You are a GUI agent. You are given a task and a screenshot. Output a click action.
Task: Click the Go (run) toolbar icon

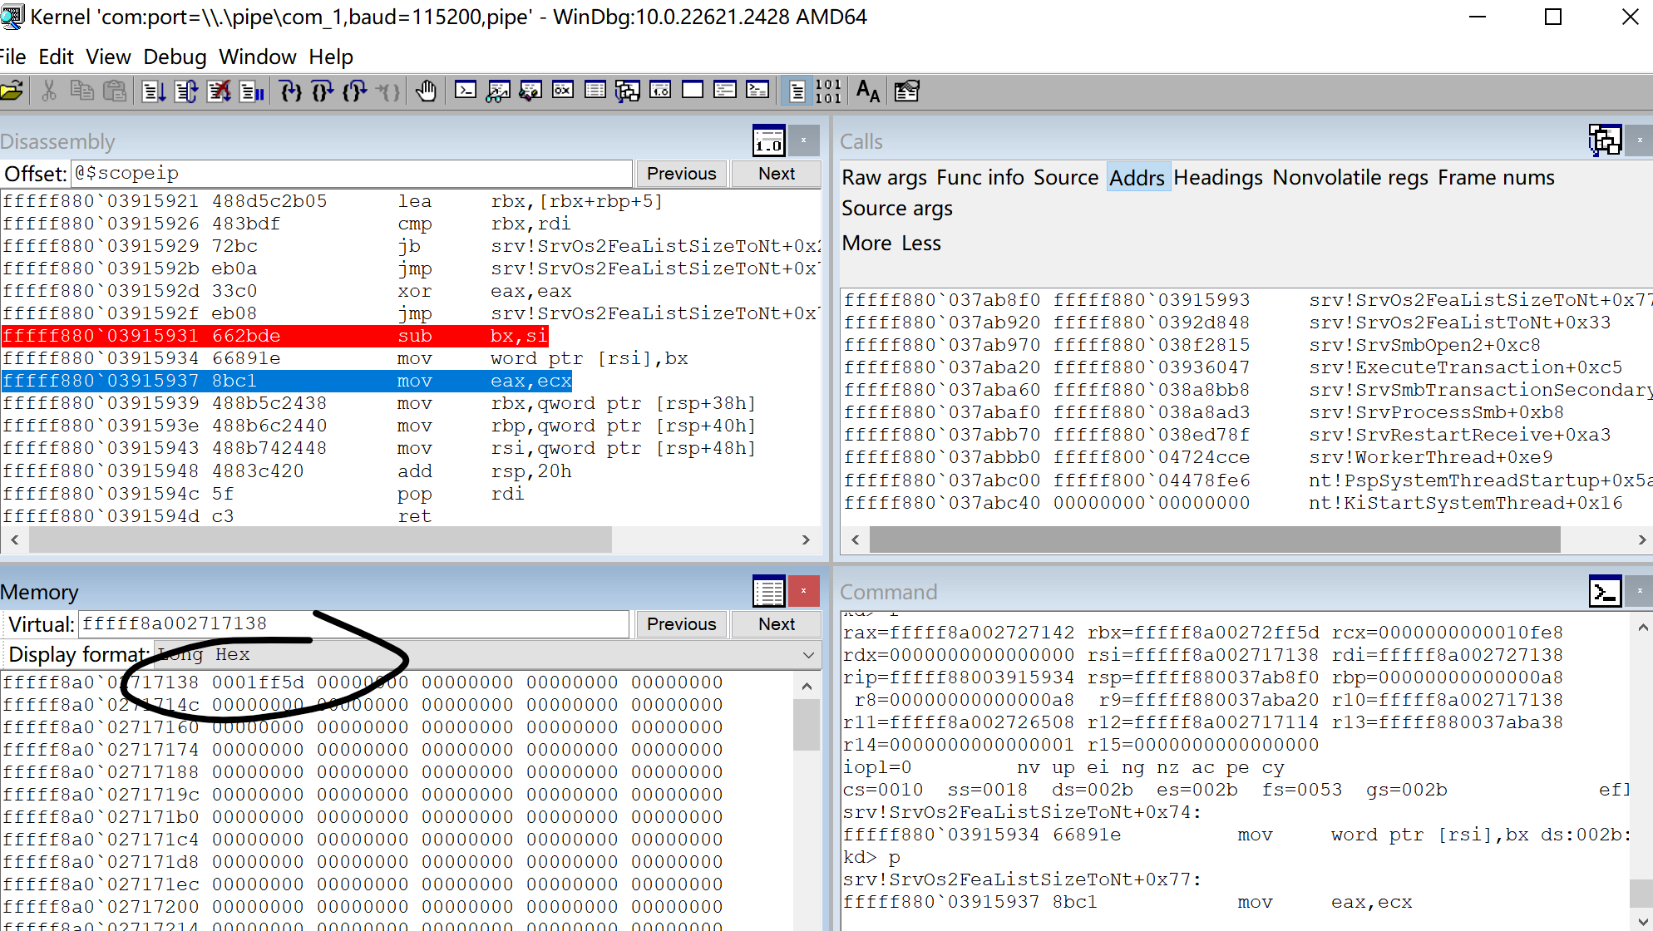[x=153, y=91]
